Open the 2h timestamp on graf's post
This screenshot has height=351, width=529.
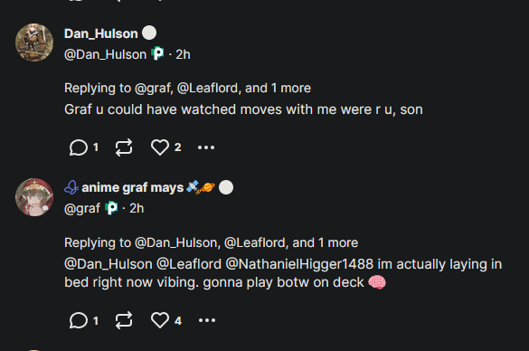point(137,209)
